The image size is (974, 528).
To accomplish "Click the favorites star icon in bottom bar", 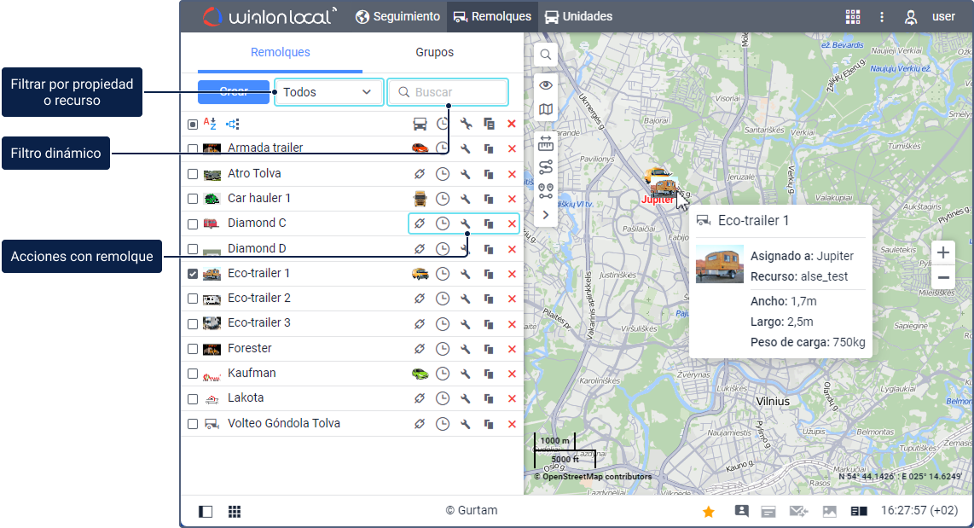I will tap(708, 512).
